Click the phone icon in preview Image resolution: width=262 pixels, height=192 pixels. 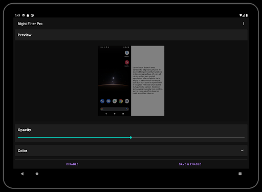pos(102,101)
